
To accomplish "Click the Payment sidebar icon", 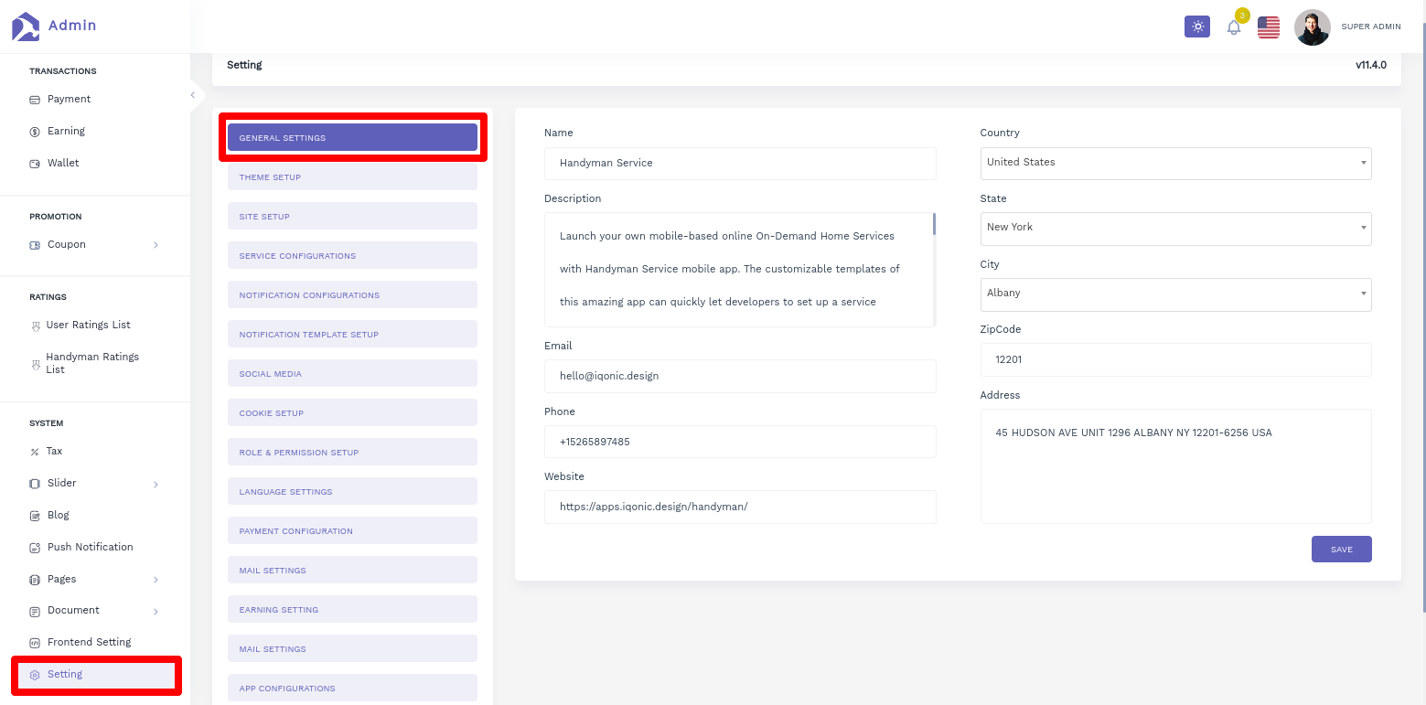I will (35, 100).
